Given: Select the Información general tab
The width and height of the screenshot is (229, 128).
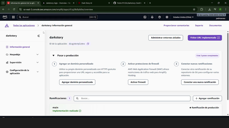Looking at the screenshot, I should 23,3.
